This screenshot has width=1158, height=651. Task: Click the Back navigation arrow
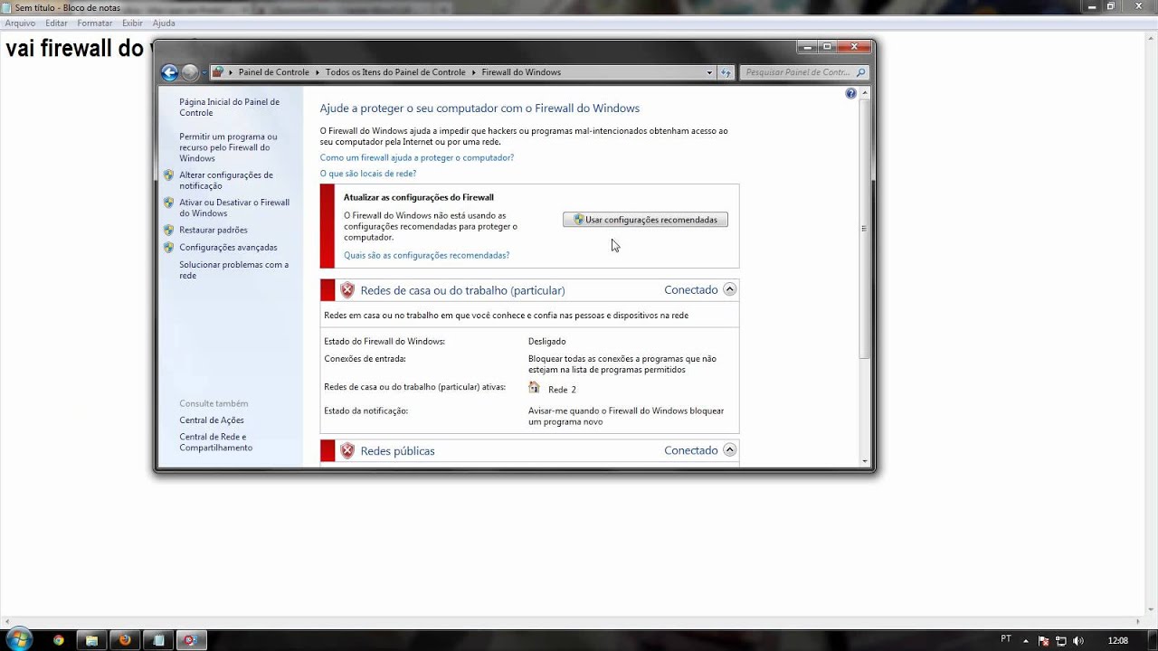169,72
